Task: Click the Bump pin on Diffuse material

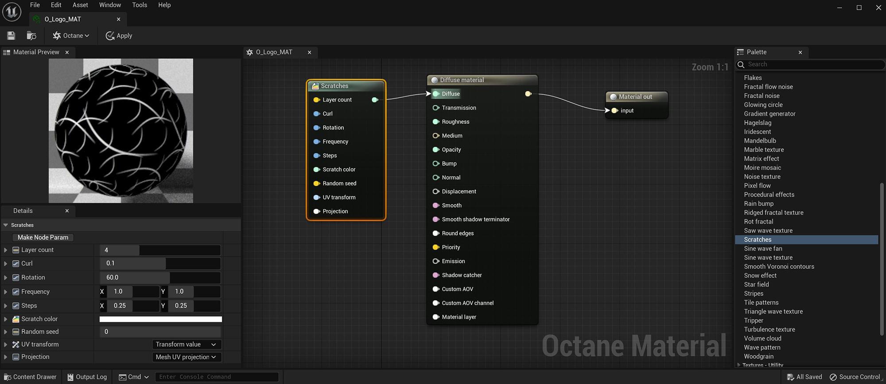Action: coord(436,164)
